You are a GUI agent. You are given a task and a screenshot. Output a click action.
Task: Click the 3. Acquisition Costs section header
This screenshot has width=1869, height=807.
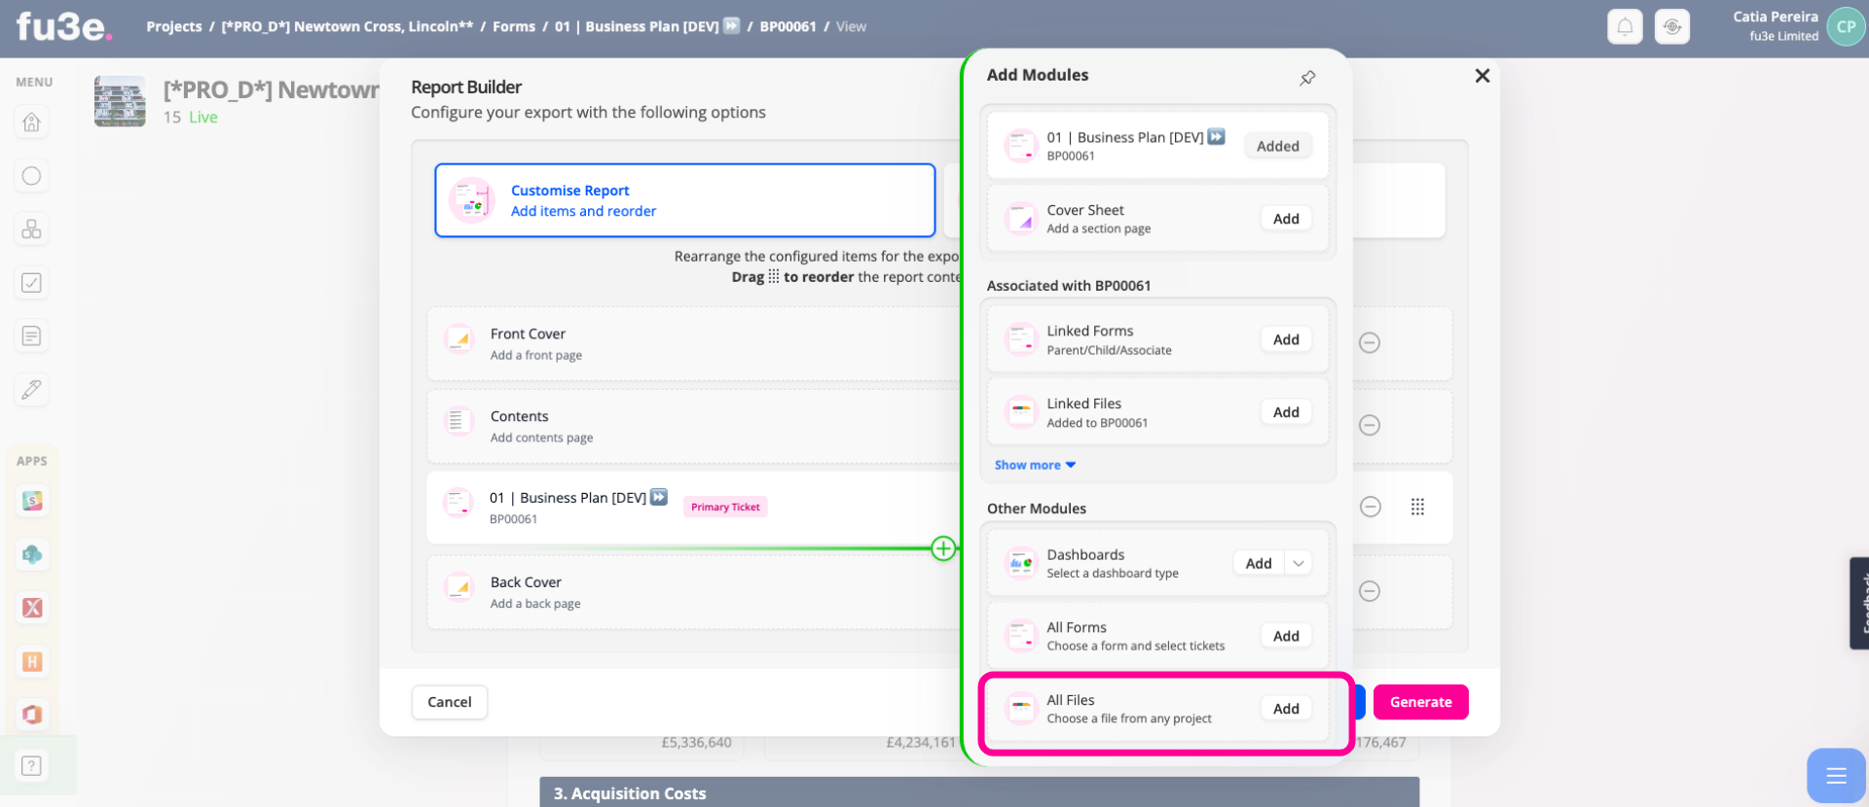(979, 793)
